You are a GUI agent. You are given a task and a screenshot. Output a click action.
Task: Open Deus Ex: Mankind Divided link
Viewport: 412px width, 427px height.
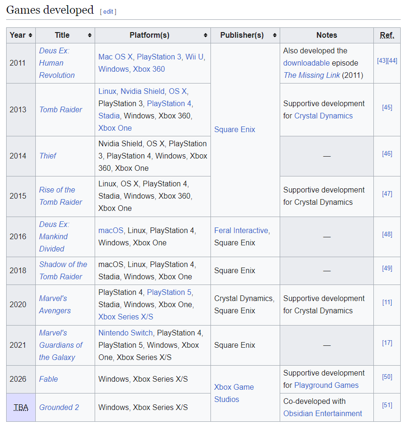tap(54, 236)
